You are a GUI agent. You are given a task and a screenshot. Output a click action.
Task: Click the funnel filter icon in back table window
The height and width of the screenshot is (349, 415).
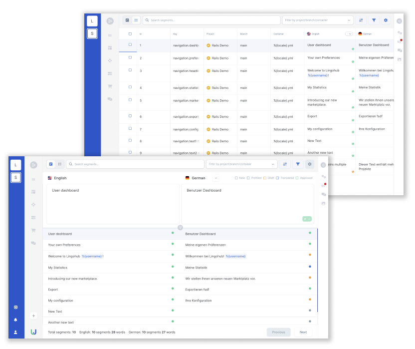click(374, 20)
